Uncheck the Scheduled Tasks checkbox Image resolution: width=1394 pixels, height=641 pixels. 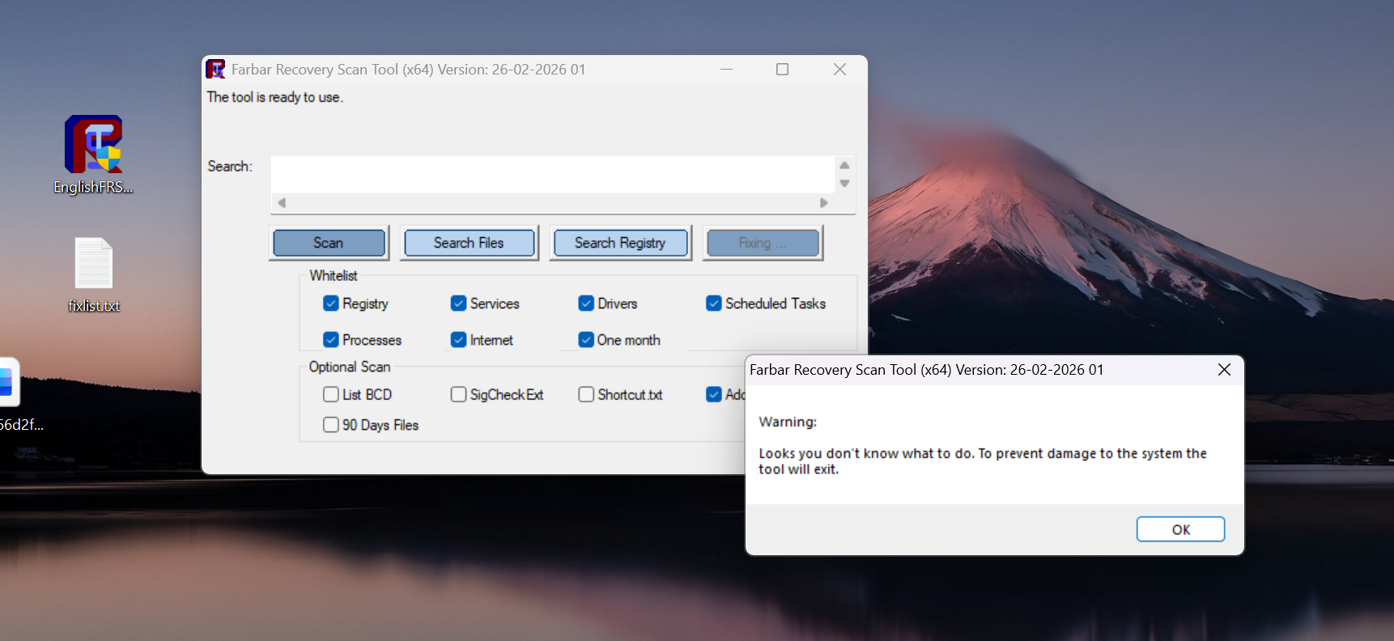[713, 304]
